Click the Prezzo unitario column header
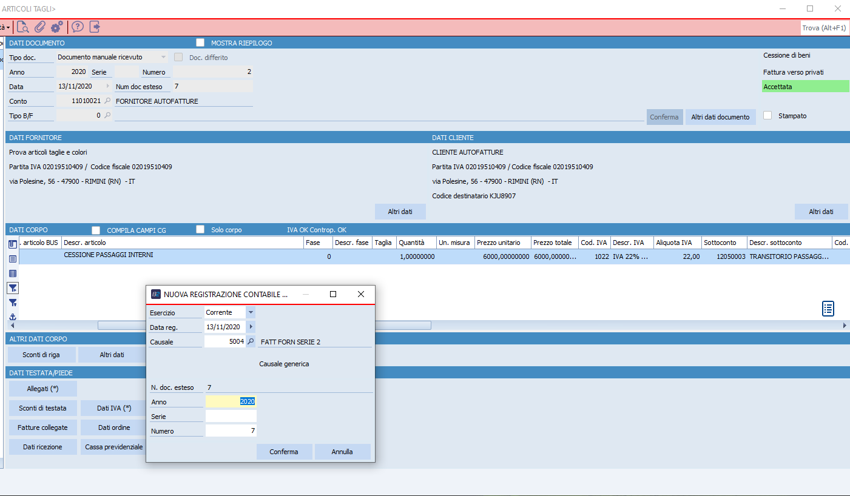 tap(503, 243)
